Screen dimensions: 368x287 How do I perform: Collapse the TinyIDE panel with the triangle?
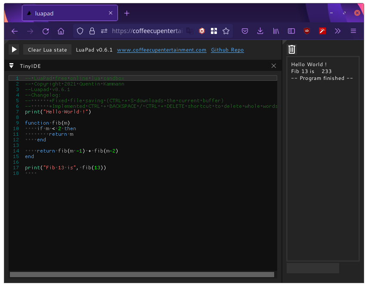coord(11,66)
